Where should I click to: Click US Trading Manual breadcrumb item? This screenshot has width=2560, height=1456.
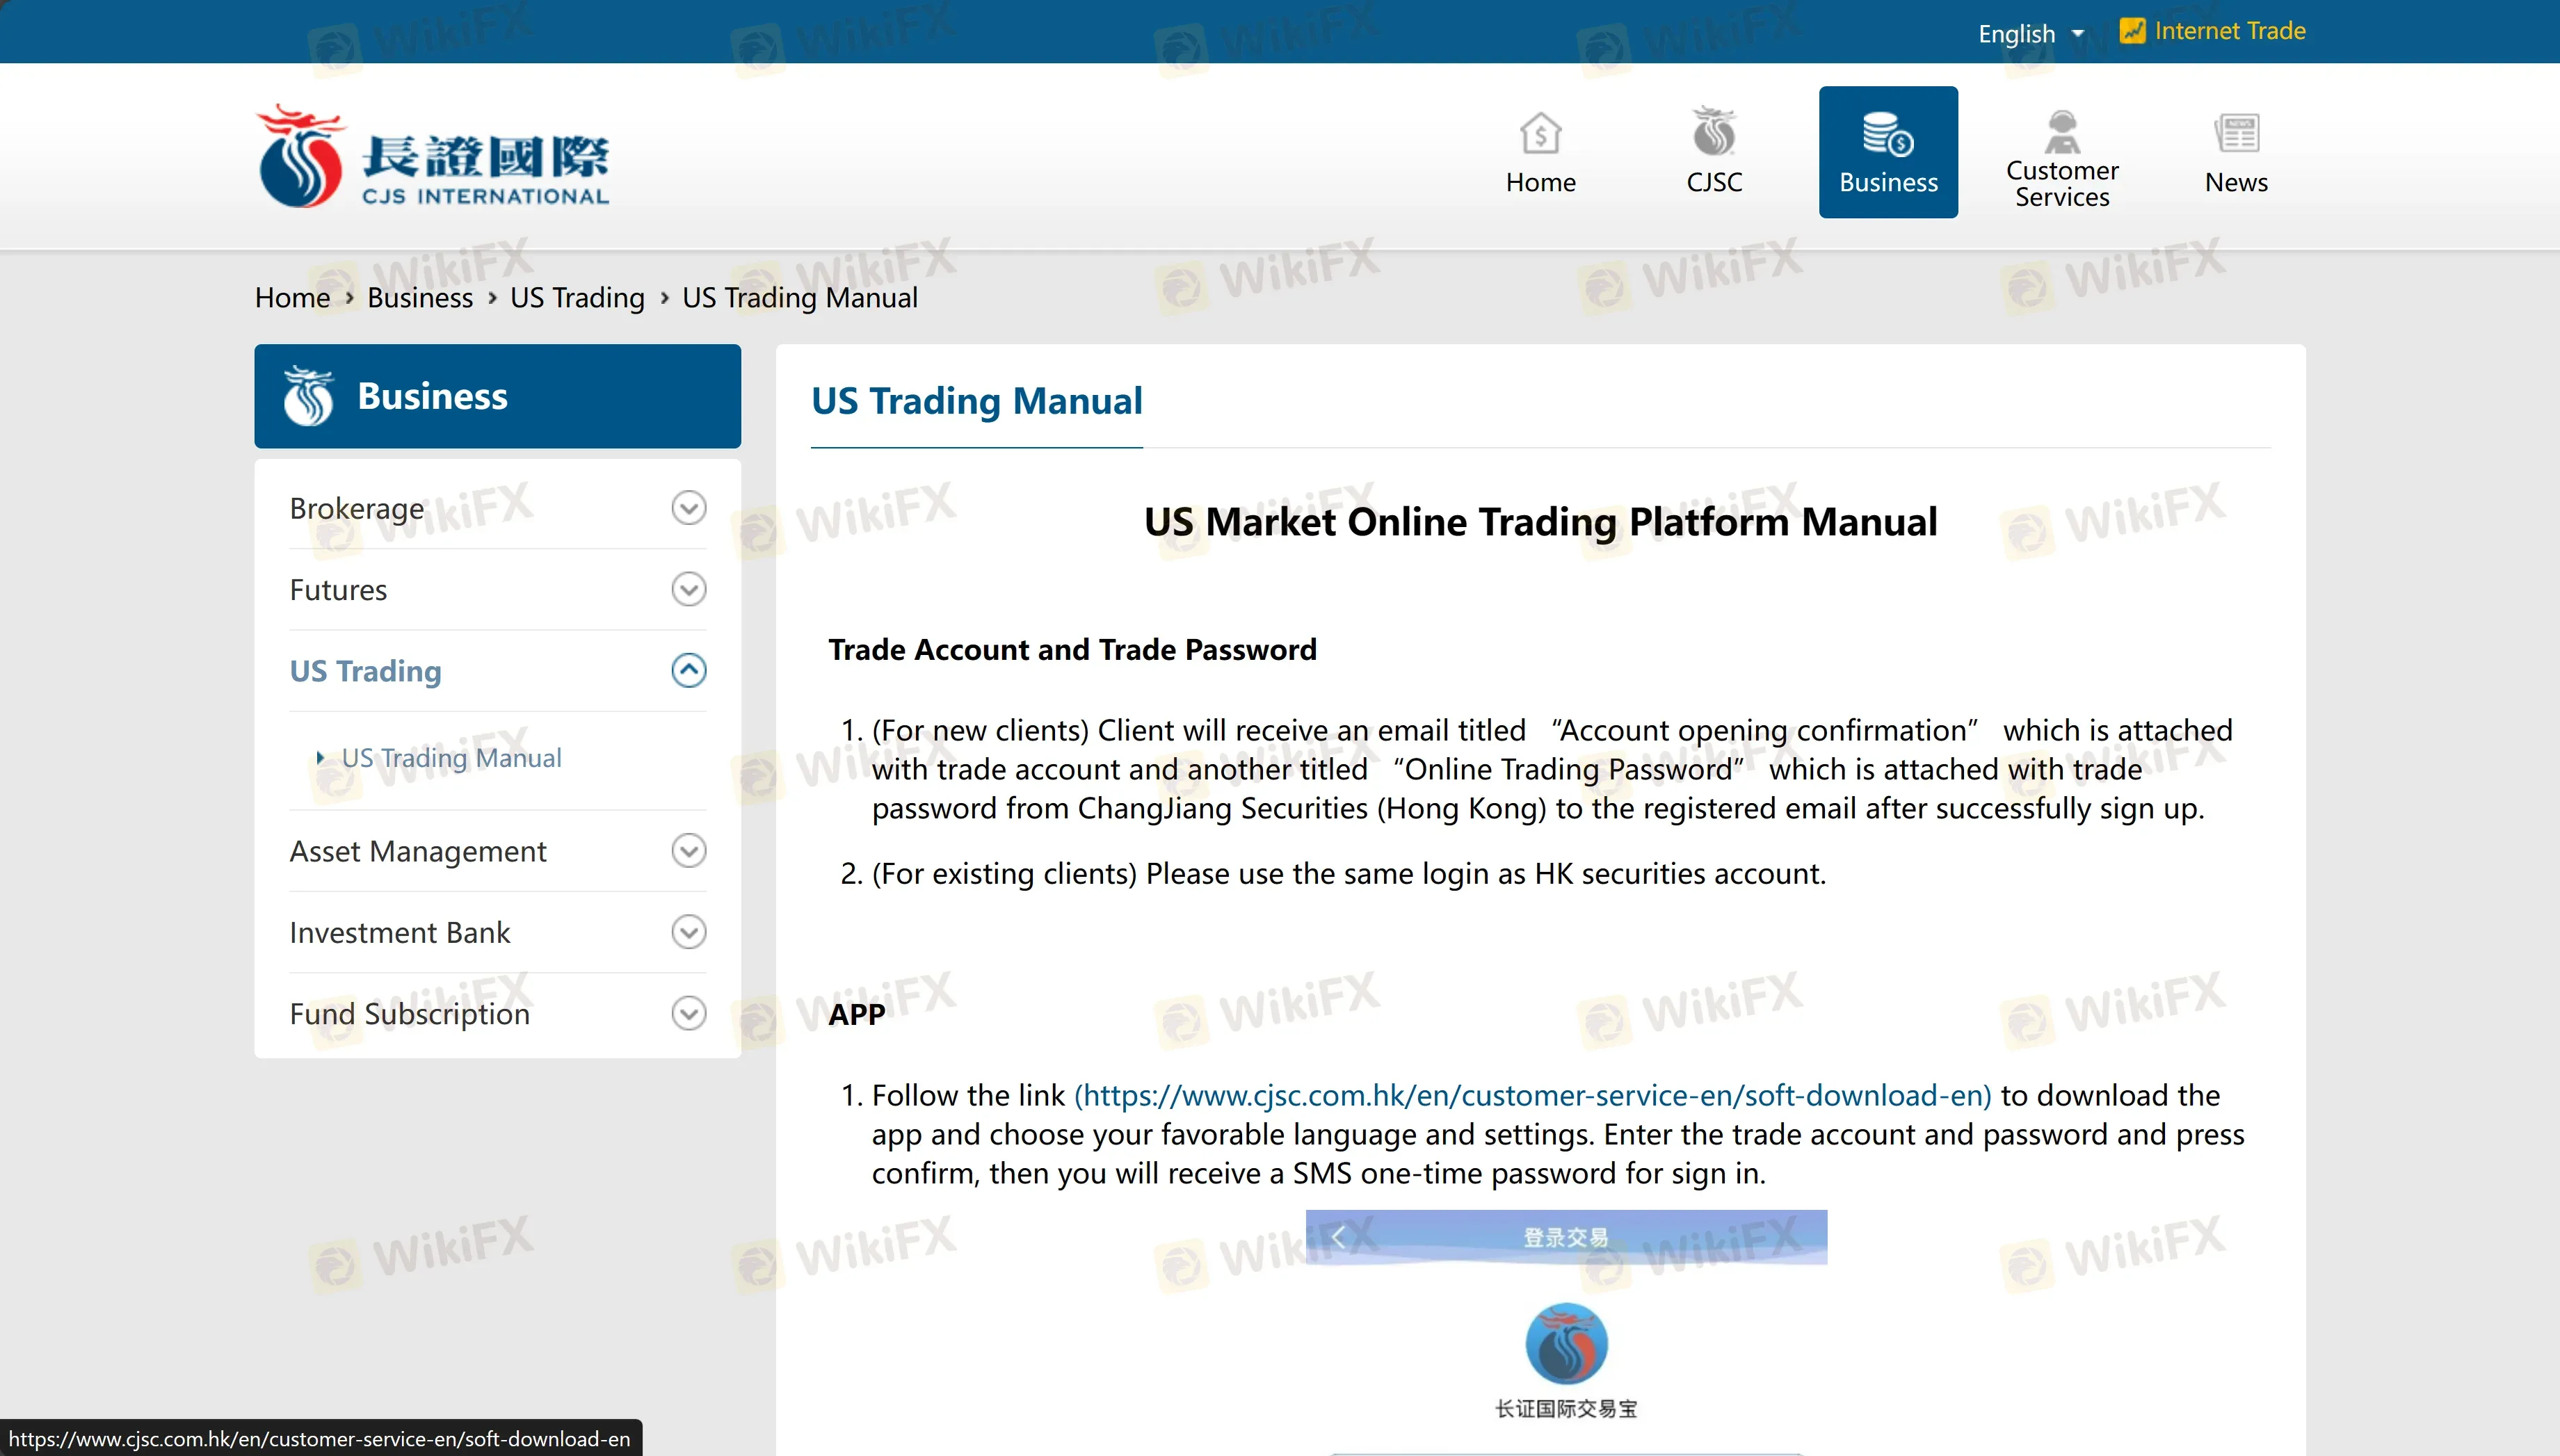(800, 298)
